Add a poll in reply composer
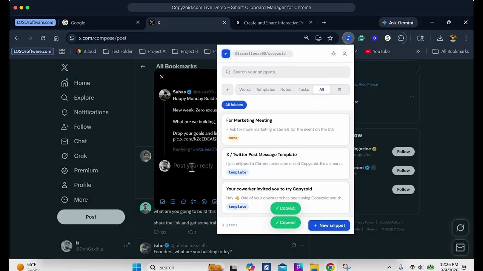The height and width of the screenshot is (271, 483). (194, 202)
